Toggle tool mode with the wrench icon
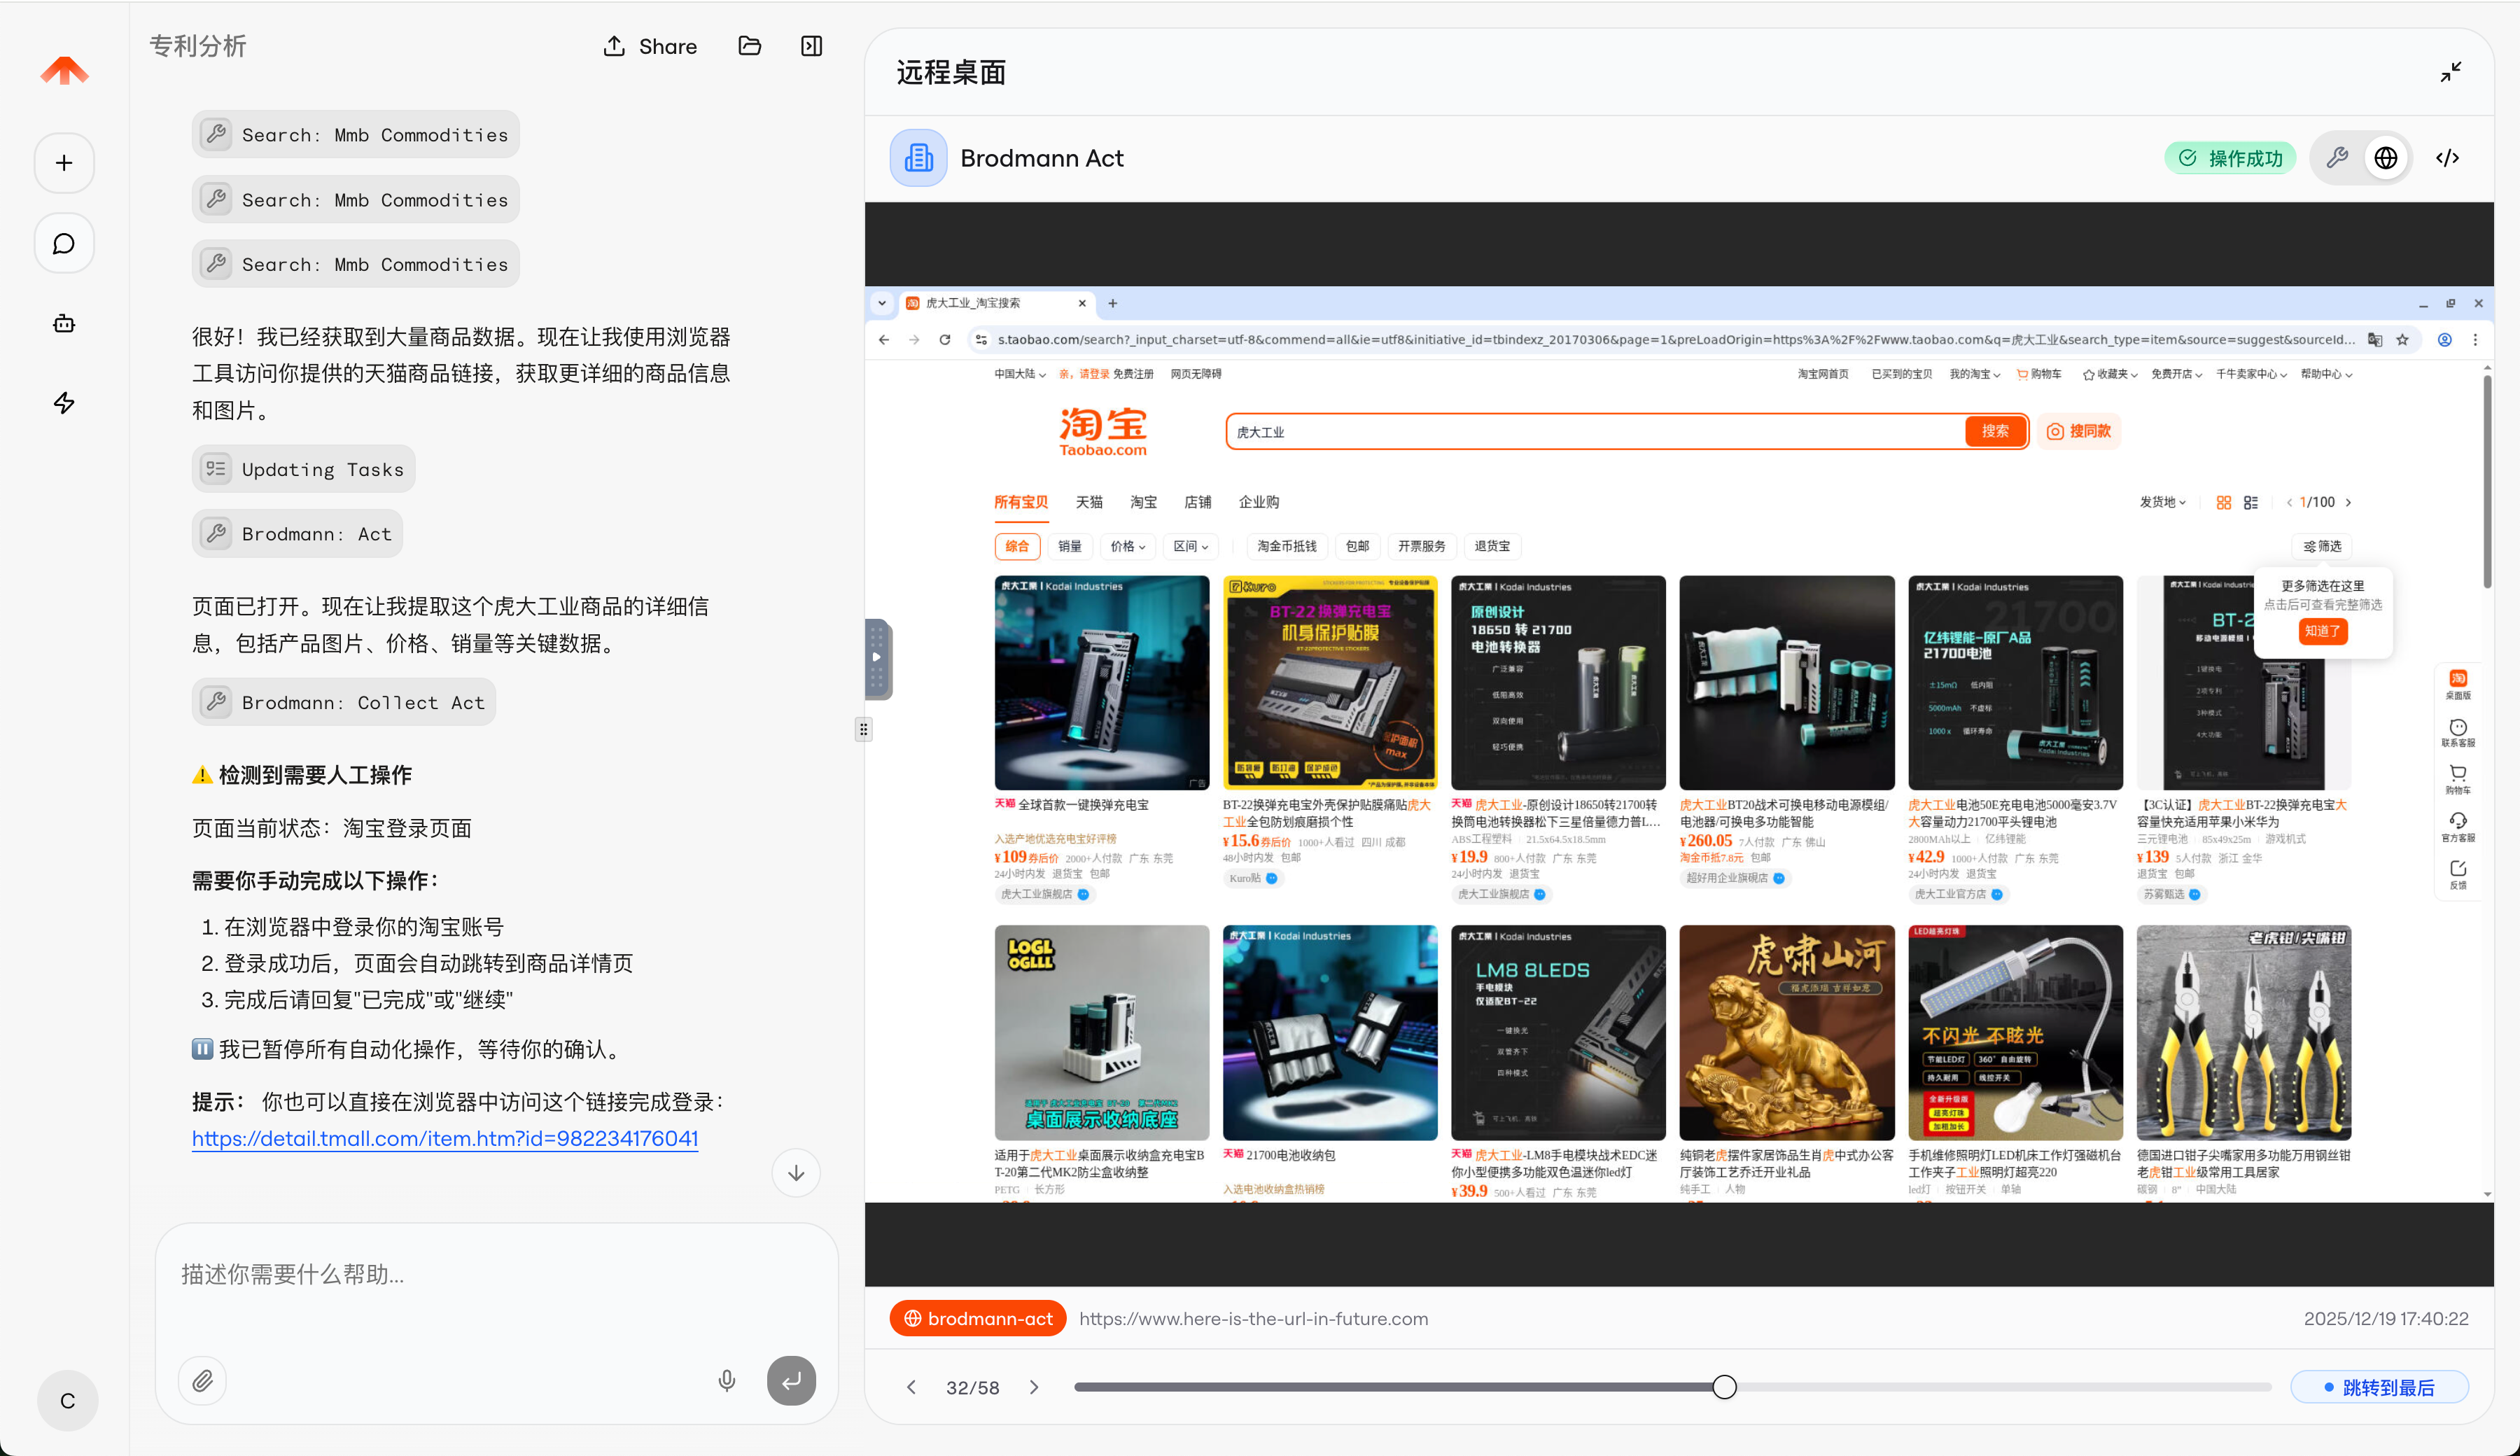Screen dimensions: 2520x1456 2337,157
